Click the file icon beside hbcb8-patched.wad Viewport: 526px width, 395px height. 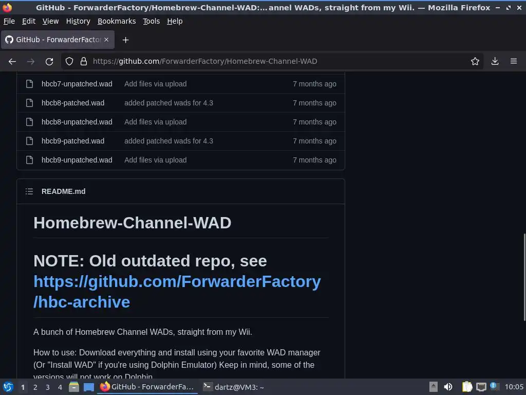(x=29, y=103)
